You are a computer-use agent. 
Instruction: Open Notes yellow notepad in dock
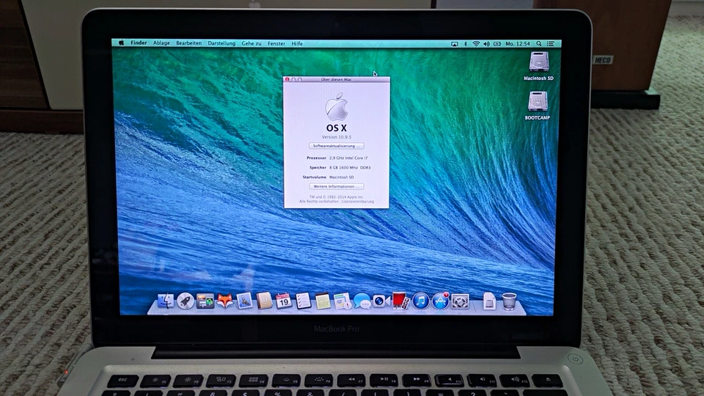click(x=323, y=301)
